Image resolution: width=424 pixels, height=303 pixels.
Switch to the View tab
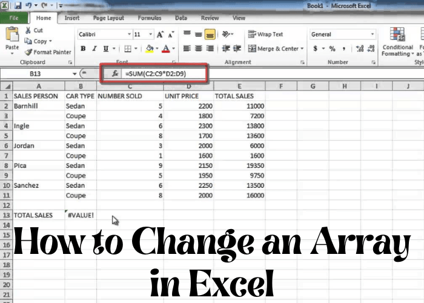pyautogui.click(x=239, y=18)
